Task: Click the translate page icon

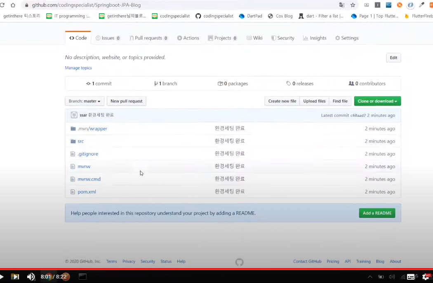Action: [x=341, y=5]
